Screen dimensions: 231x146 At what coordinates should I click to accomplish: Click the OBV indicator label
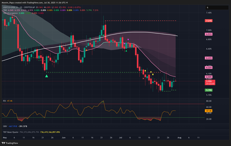(x=5, y=126)
